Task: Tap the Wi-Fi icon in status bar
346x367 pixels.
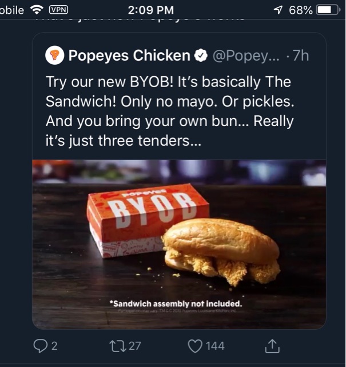Action: [38, 10]
